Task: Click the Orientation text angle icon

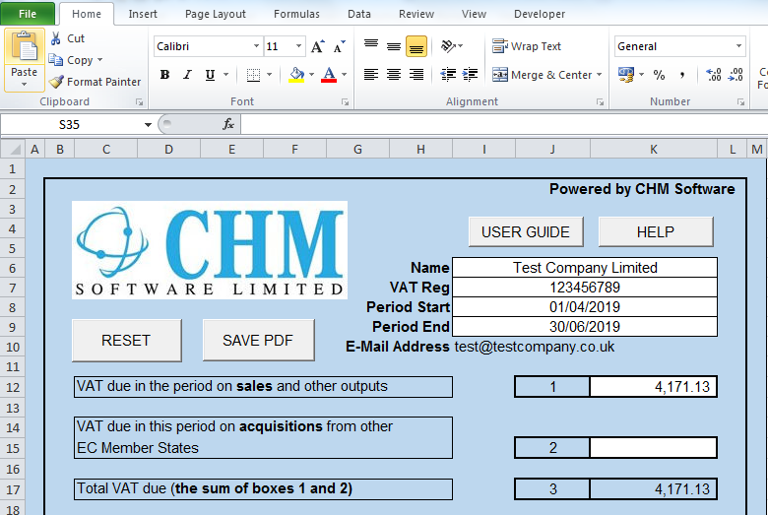Action: [x=448, y=46]
